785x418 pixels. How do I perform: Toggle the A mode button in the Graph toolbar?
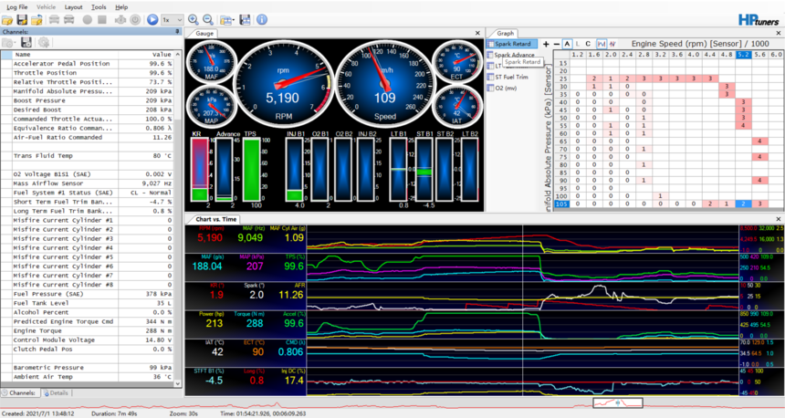(x=567, y=44)
